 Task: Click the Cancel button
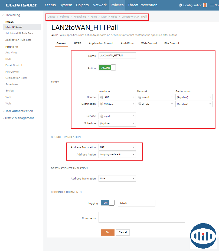(123, 232)
